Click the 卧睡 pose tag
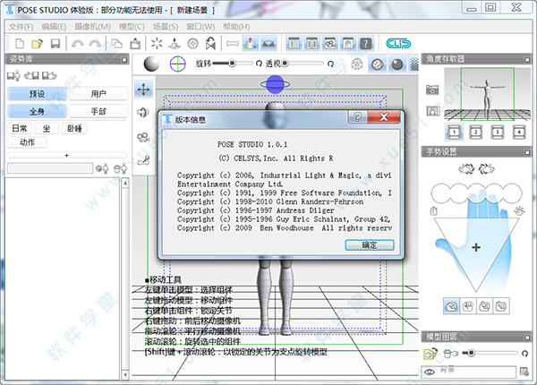 pyautogui.click(x=74, y=128)
